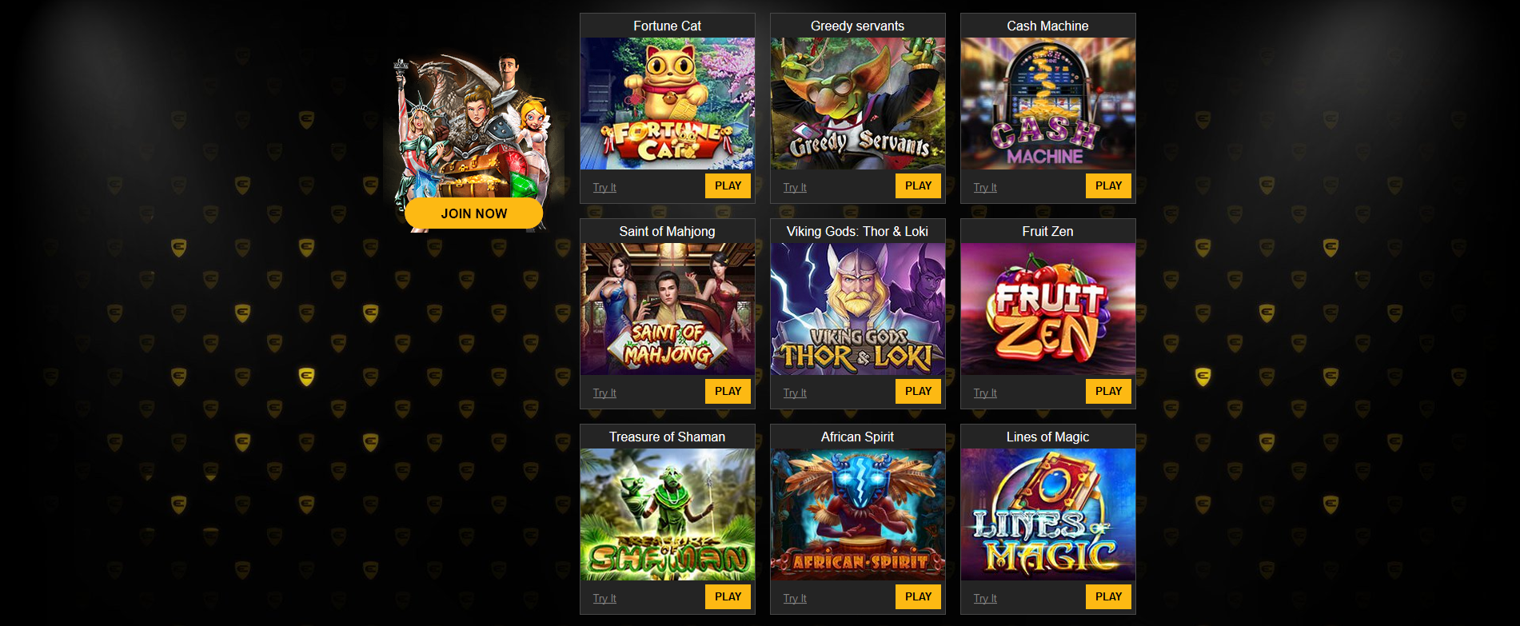Screen dimensions: 1520x626
Task: Try the Cash Machine demo link
Action: tap(985, 187)
